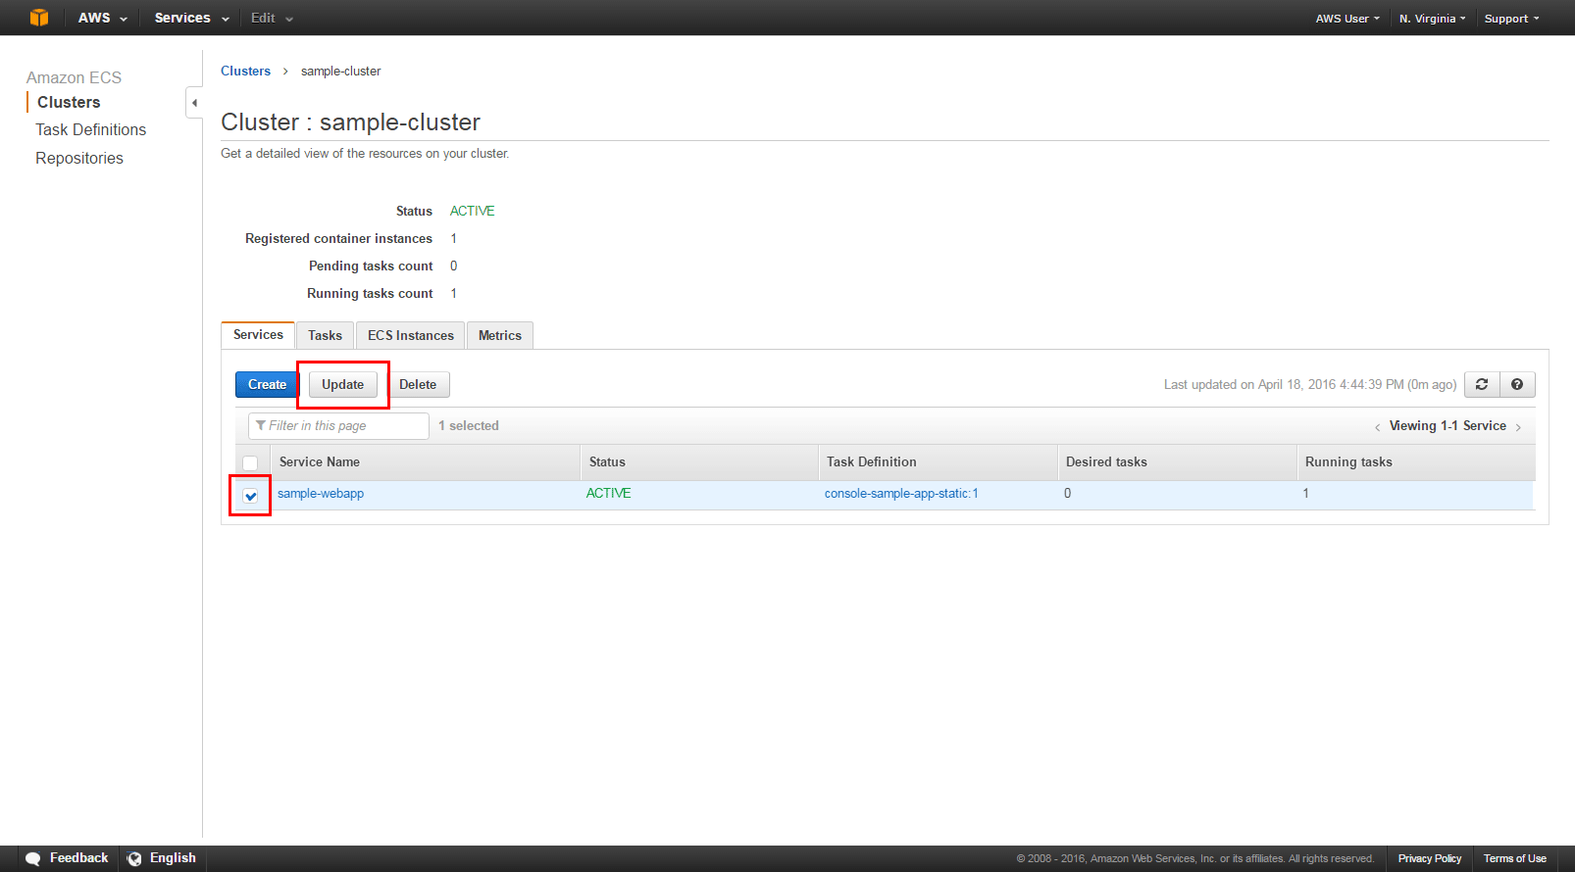Click Privacy Policy in the footer
Image resolution: width=1575 pixels, height=872 pixels.
point(1430,858)
